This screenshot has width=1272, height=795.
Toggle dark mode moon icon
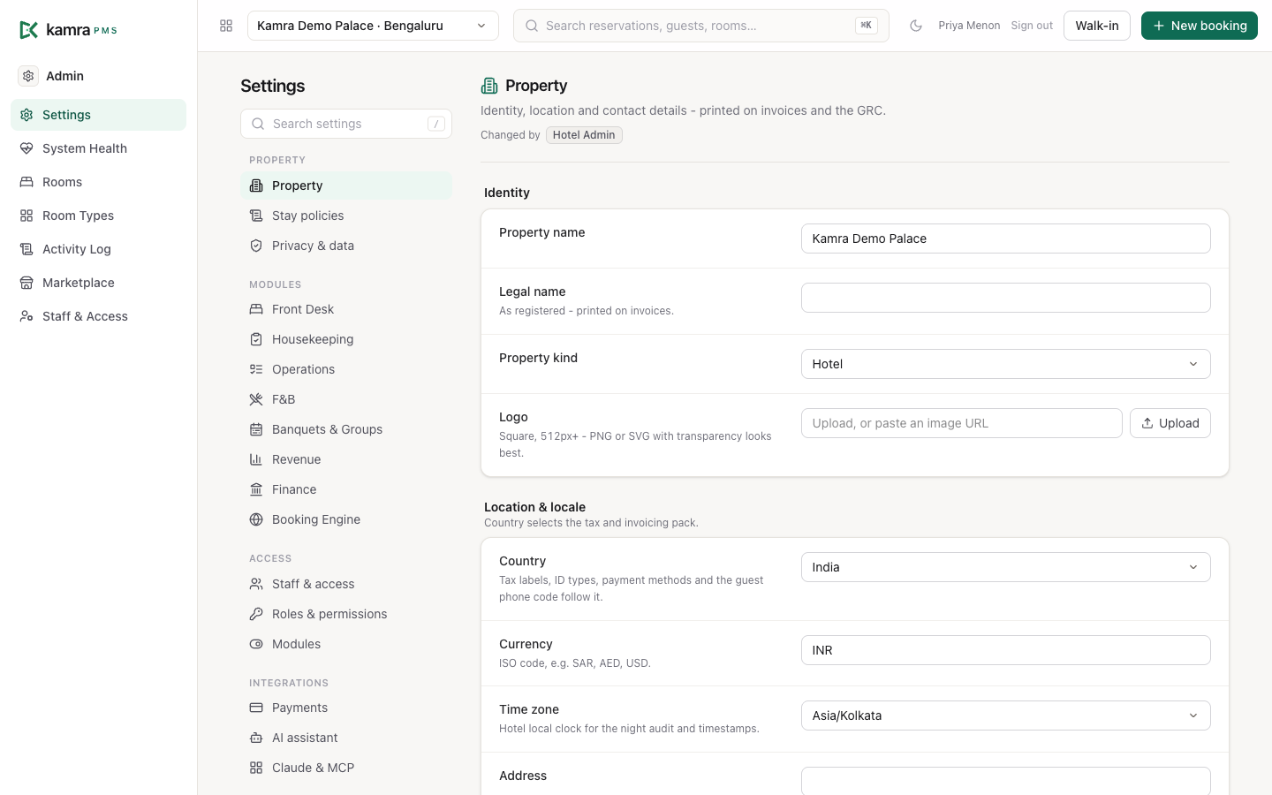click(916, 26)
